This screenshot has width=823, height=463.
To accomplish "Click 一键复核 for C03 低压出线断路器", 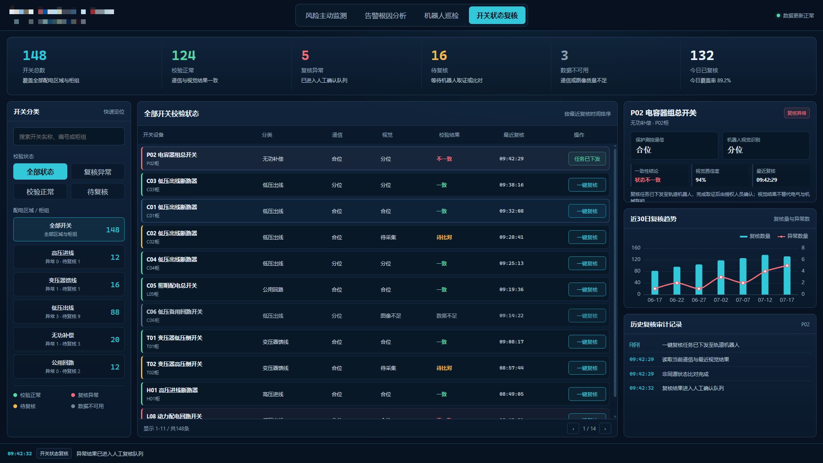I will [x=587, y=185].
